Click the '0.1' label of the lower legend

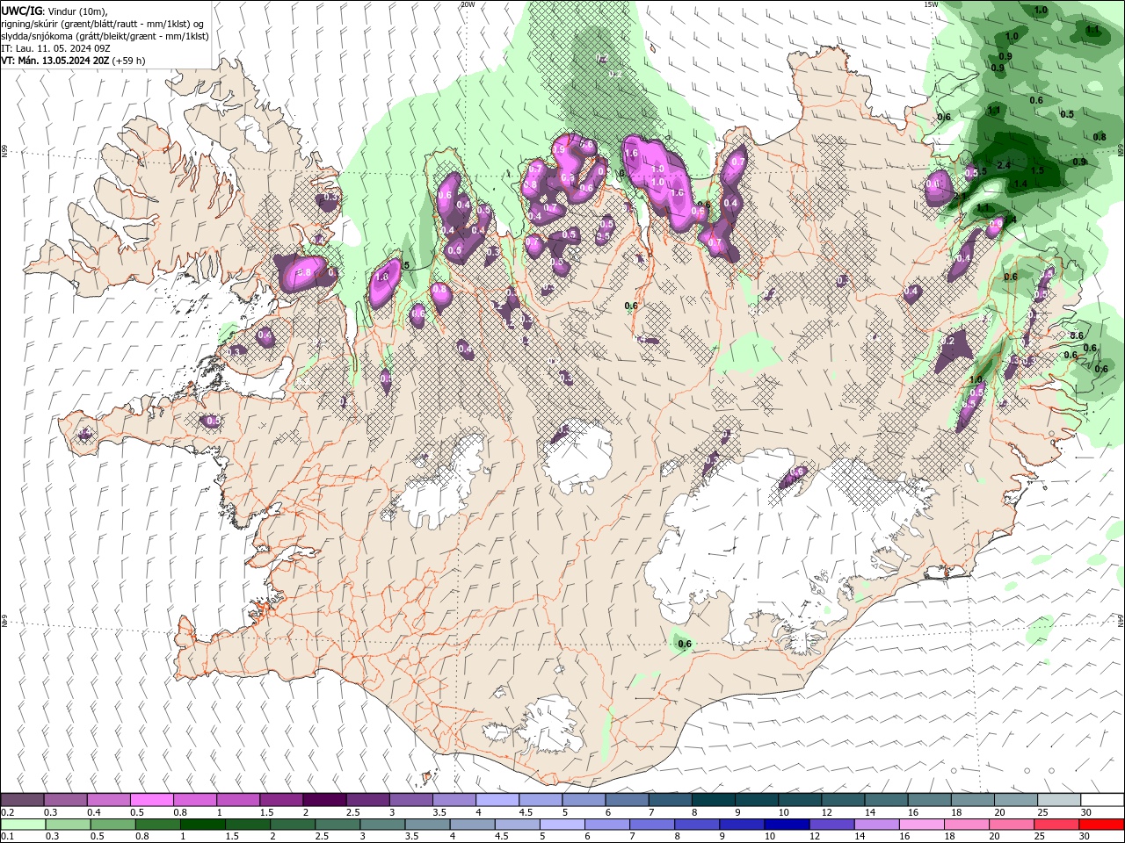click(7, 837)
